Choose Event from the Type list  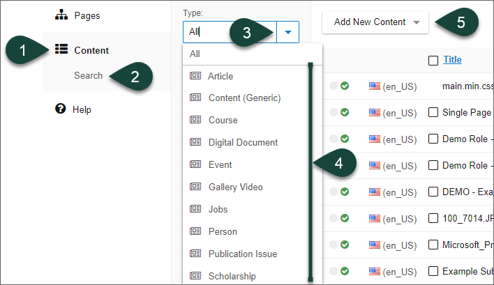coord(220,164)
